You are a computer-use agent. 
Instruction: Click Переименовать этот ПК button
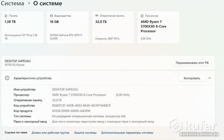192,63
